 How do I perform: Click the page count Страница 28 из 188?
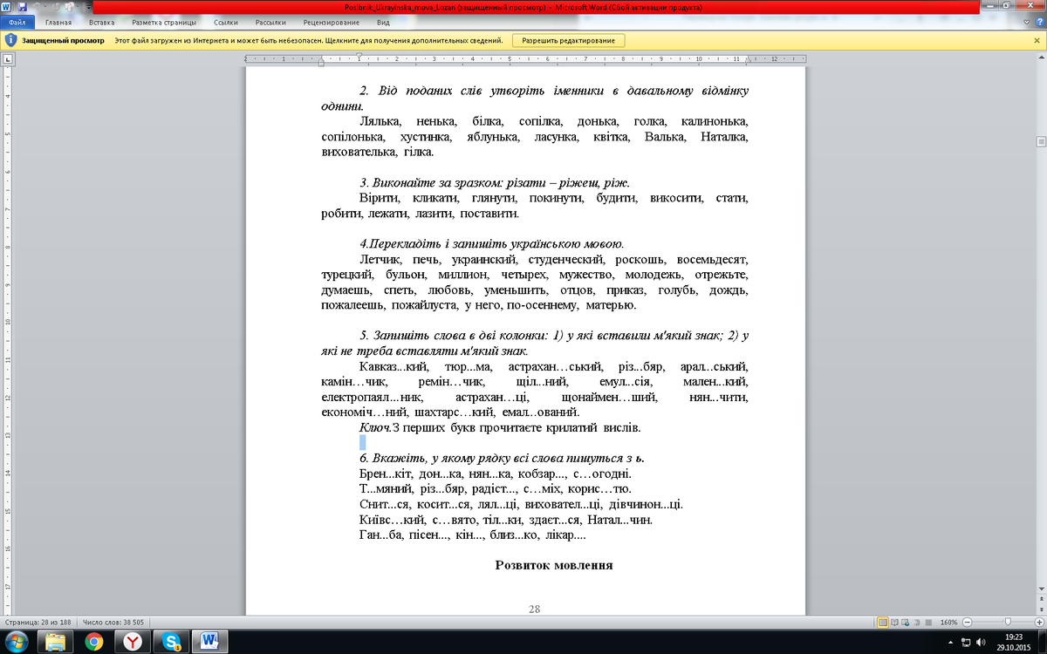point(39,622)
